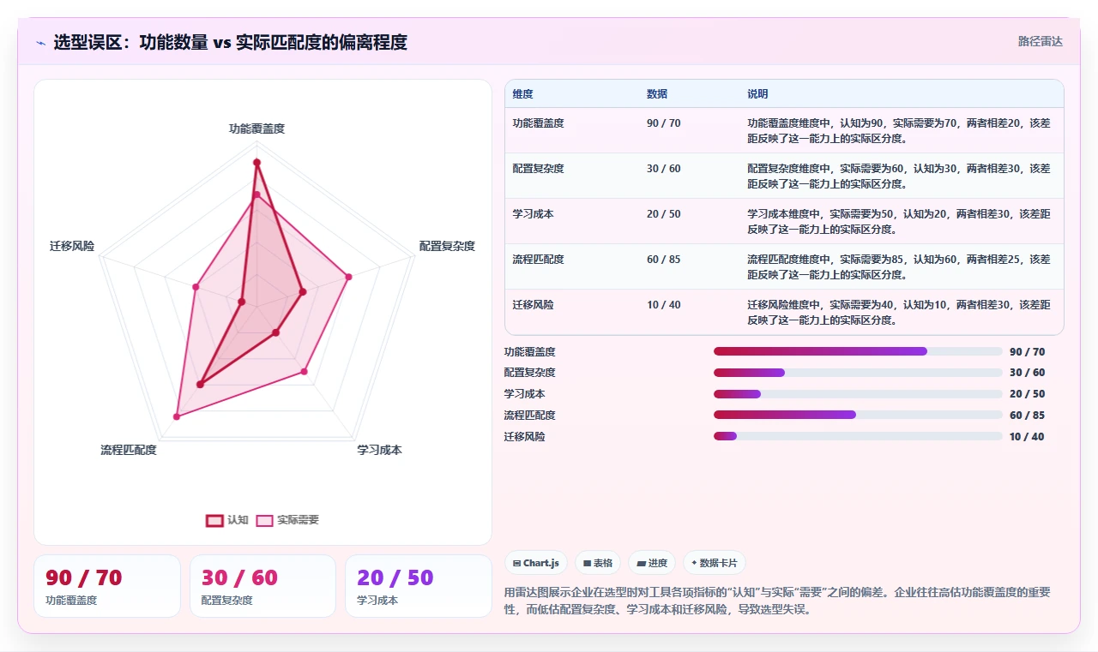1098x652 pixels.
Task: Click the 说明 column header
Action: point(757,94)
